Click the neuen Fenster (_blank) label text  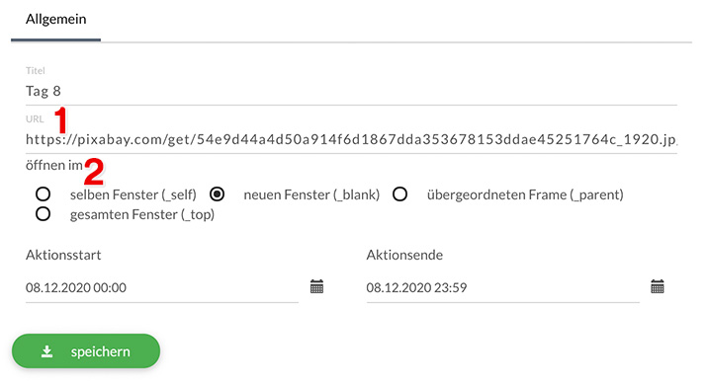(x=311, y=194)
